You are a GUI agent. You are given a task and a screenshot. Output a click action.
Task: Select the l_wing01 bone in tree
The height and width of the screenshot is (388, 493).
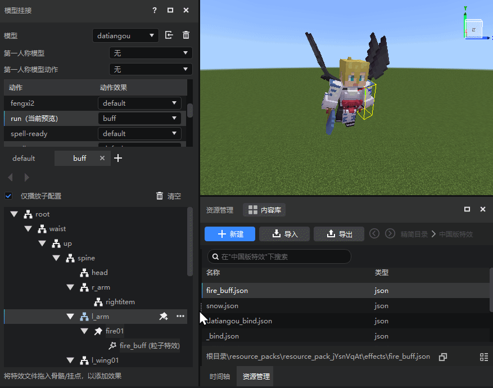pos(105,360)
